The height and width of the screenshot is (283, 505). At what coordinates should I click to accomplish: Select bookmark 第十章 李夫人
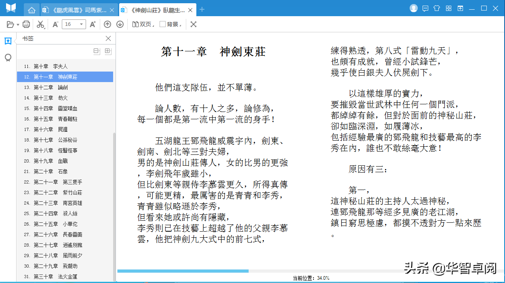point(65,66)
